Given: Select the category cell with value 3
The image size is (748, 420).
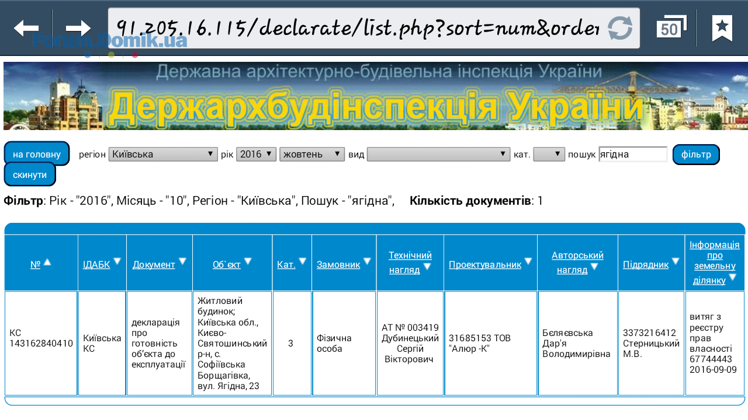Looking at the screenshot, I should [x=292, y=344].
